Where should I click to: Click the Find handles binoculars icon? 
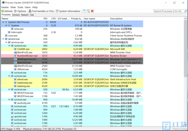pyautogui.click(x=30, y=11)
